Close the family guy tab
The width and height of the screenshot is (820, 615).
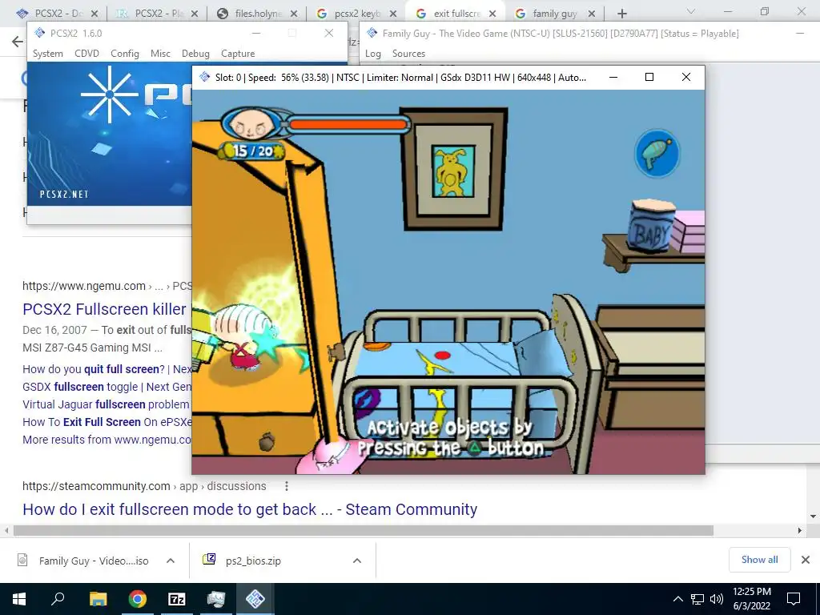(x=592, y=14)
